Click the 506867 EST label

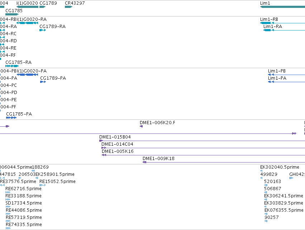272,189
